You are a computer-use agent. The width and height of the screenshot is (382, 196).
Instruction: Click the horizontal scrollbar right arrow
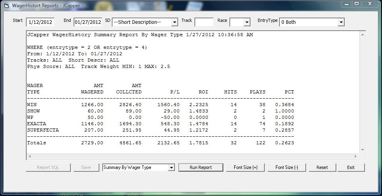pyautogui.click(x=356, y=156)
